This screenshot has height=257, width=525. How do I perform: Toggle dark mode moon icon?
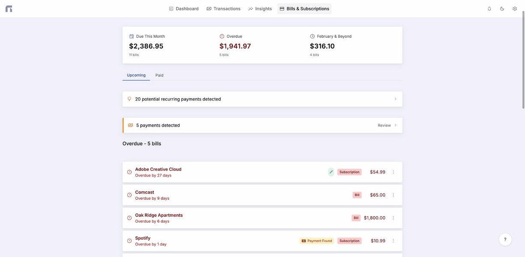502,9
